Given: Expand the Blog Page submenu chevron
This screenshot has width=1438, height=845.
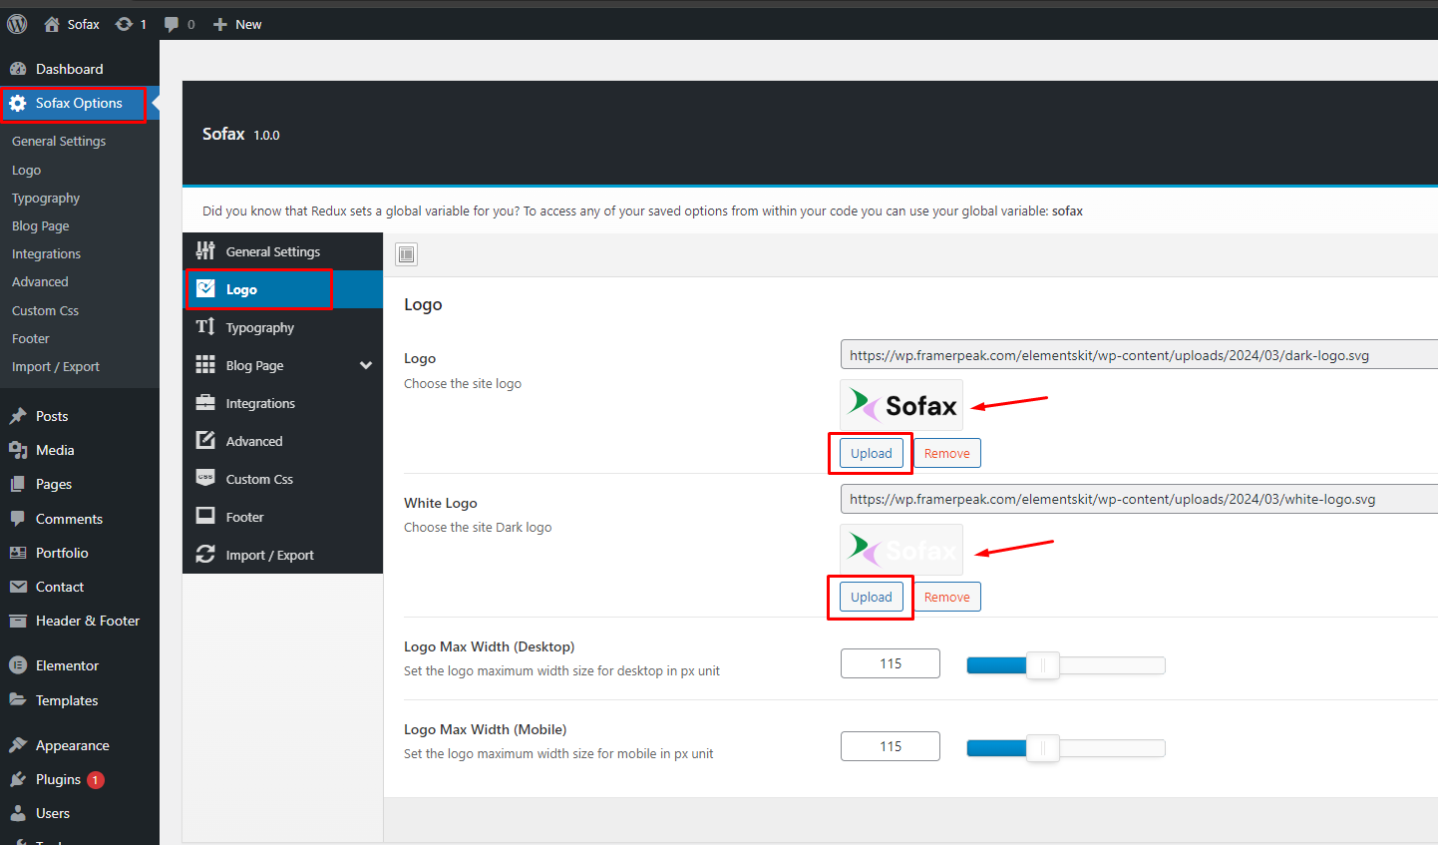Looking at the screenshot, I should 366,365.
